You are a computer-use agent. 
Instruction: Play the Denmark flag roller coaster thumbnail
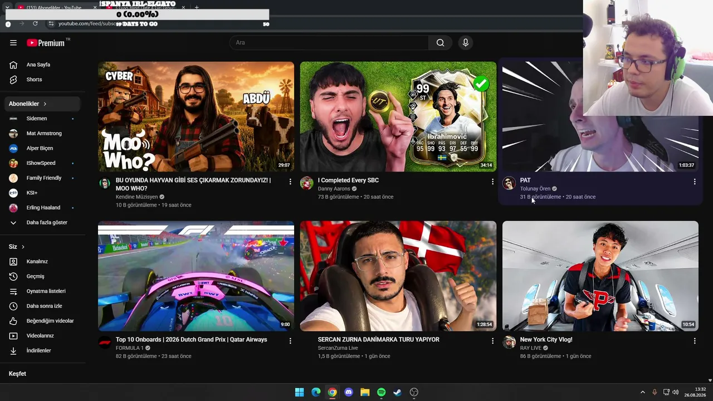pos(398,276)
